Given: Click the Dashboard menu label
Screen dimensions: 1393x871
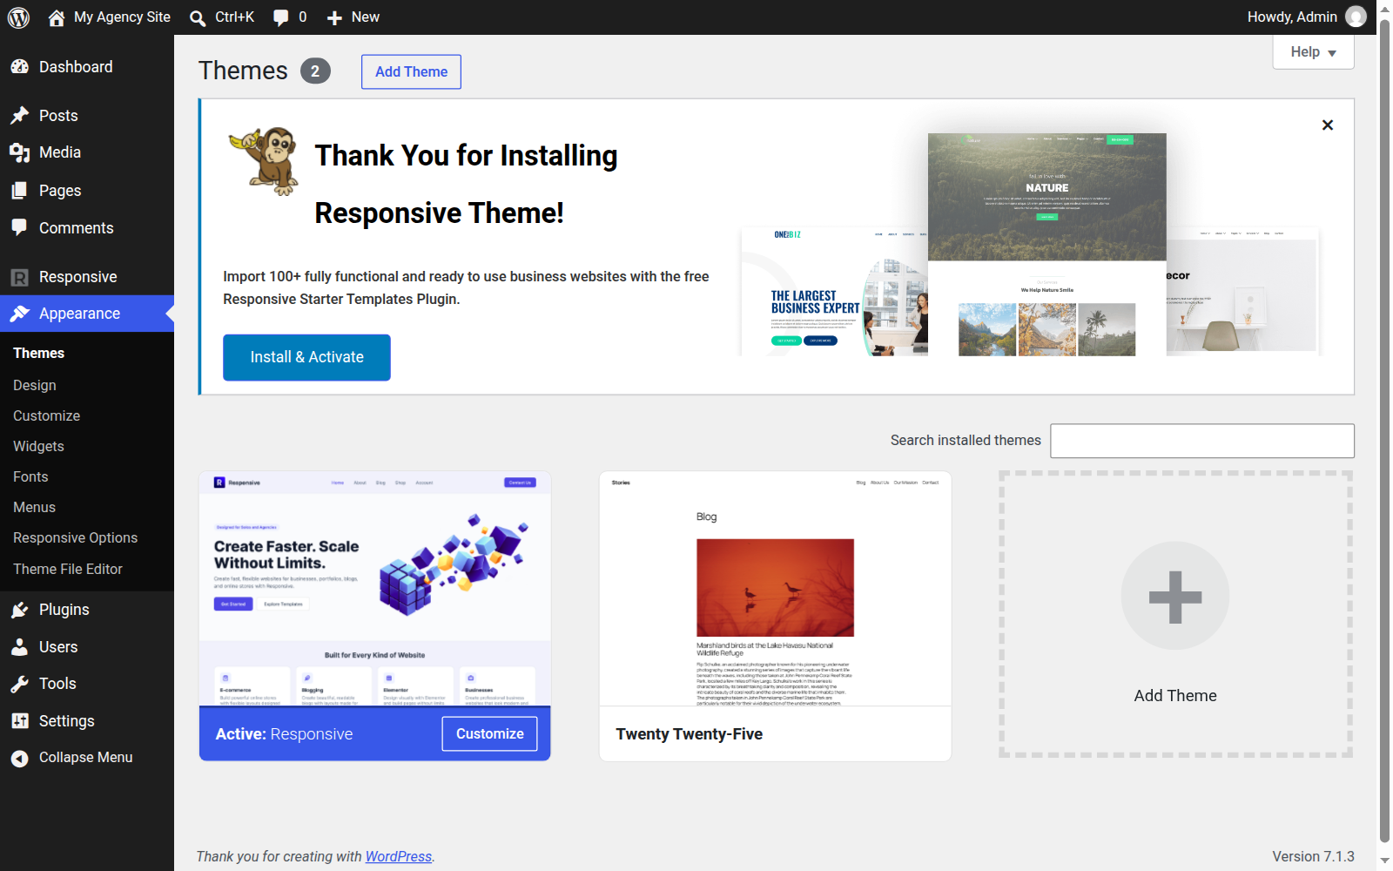Looking at the screenshot, I should click(x=76, y=67).
